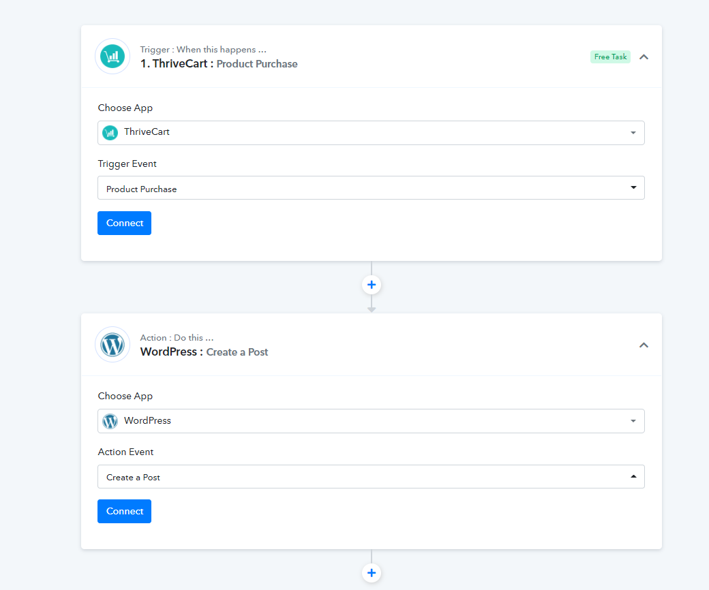Click the small WordPress icon in Choose App field

pos(110,421)
